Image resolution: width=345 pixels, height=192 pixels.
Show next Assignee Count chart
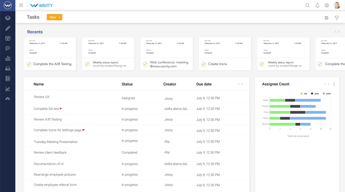click(x=329, y=84)
